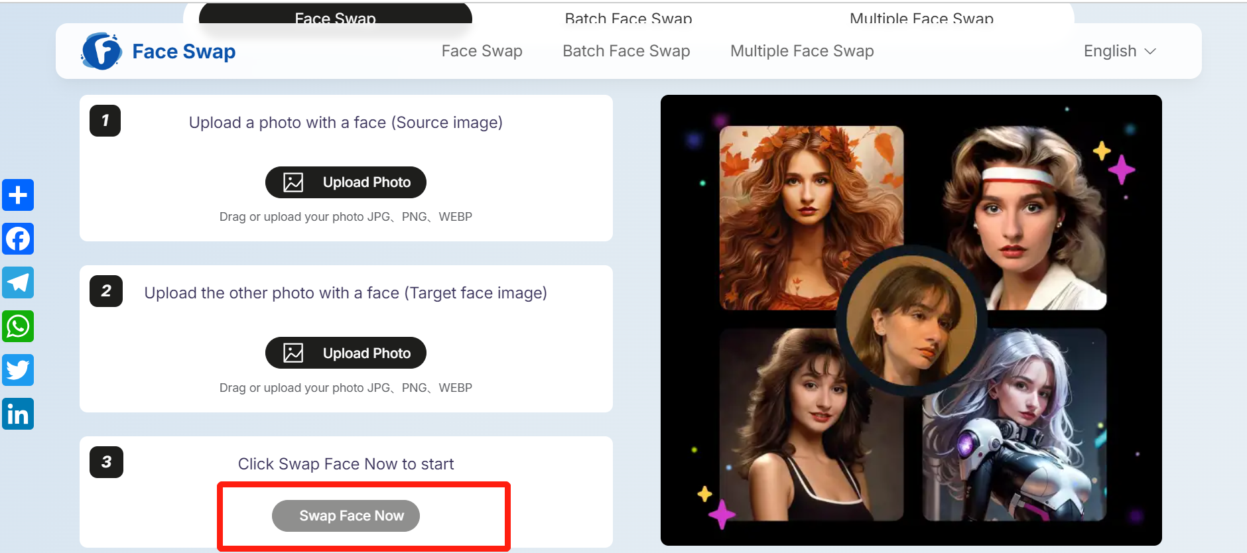Share on LinkedIn sidebar icon
The image size is (1247, 553).
pyautogui.click(x=18, y=414)
